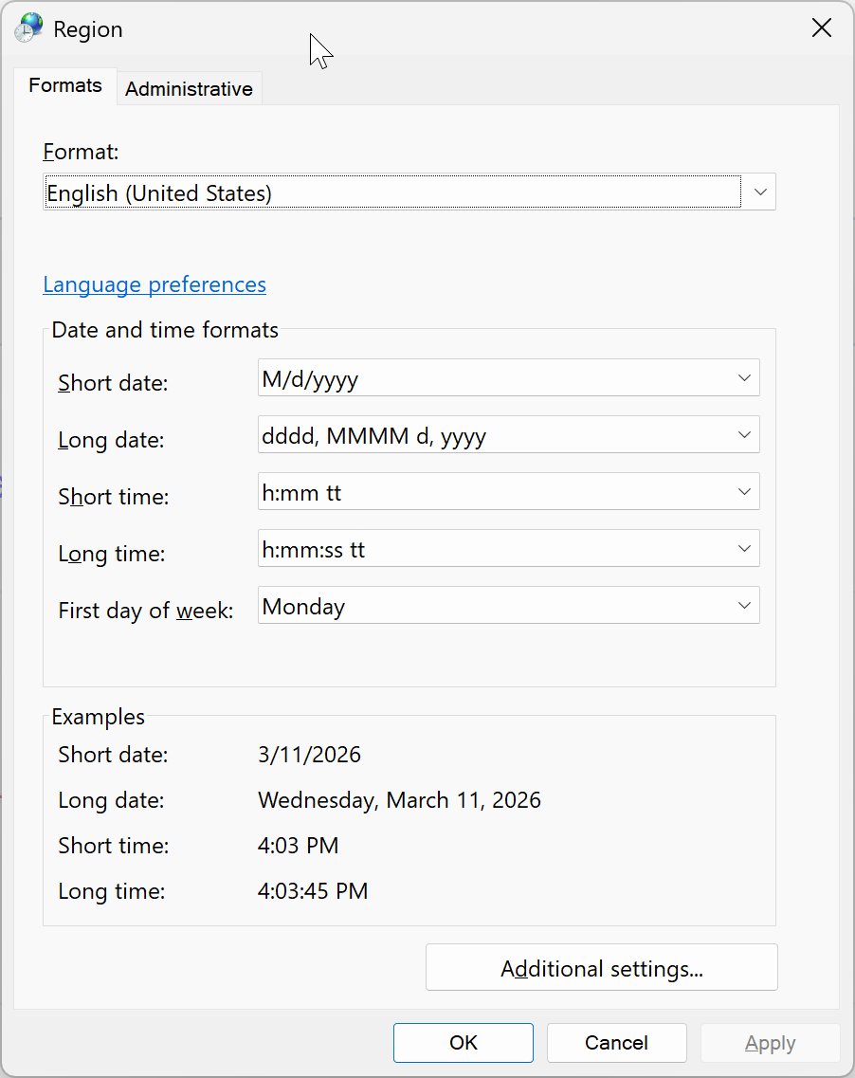Click the Additional settings button

[601, 968]
